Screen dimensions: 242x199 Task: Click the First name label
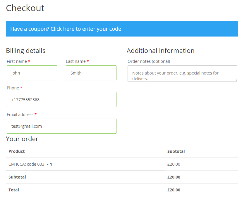point(17,61)
